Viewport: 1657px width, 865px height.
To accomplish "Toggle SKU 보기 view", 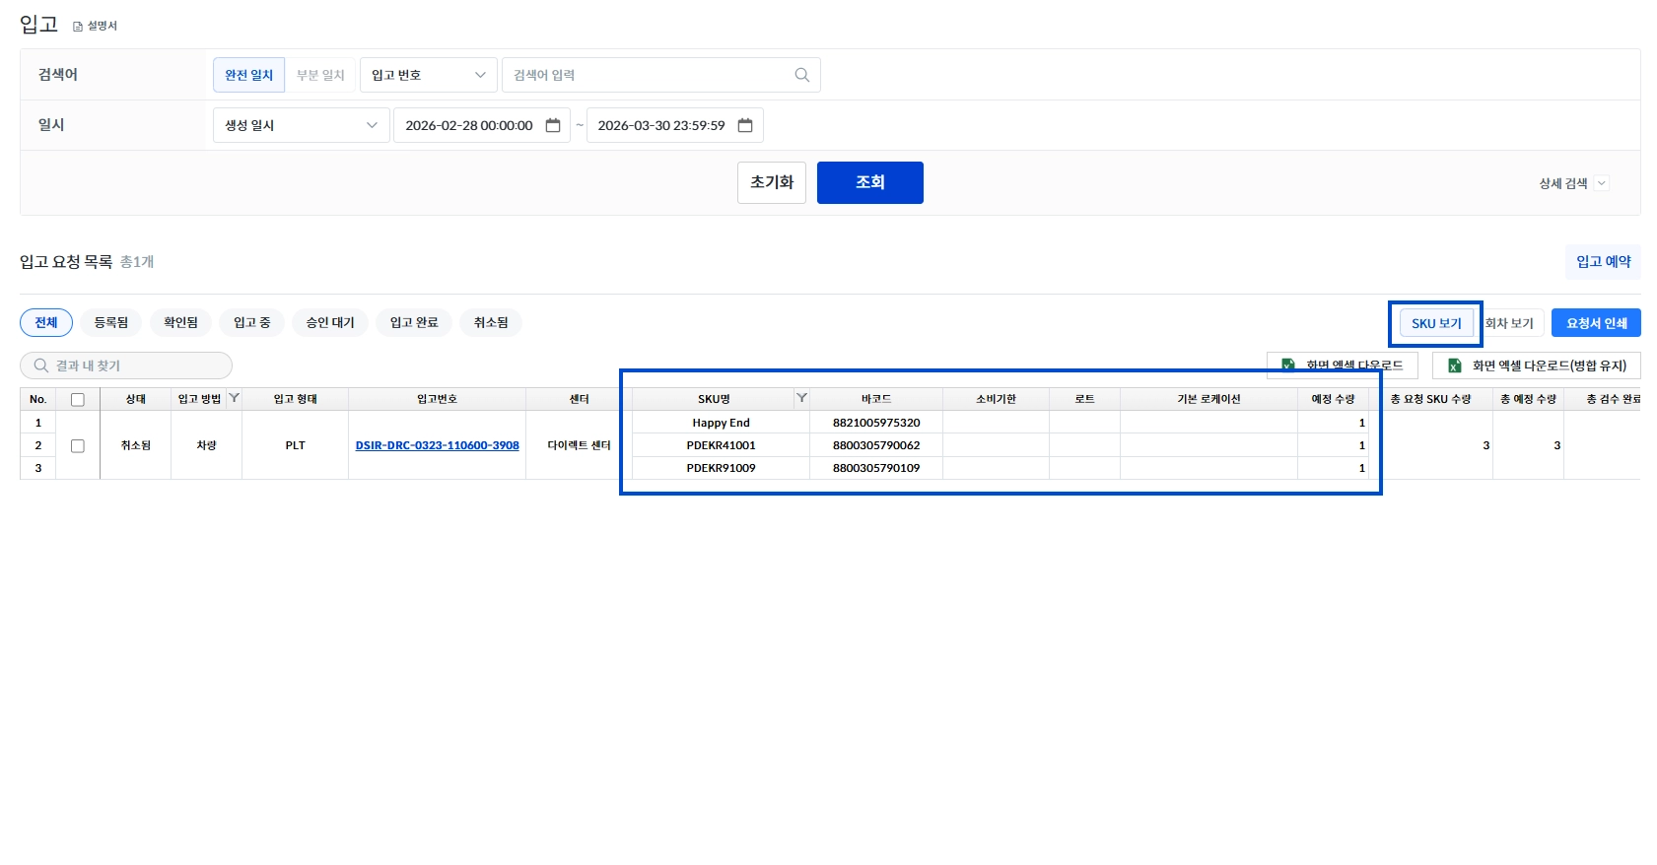I will coord(1436,323).
